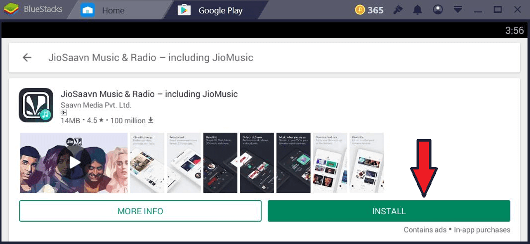
Task: Click the 14MB app size text
Action: pyautogui.click(x=71, y=120)
